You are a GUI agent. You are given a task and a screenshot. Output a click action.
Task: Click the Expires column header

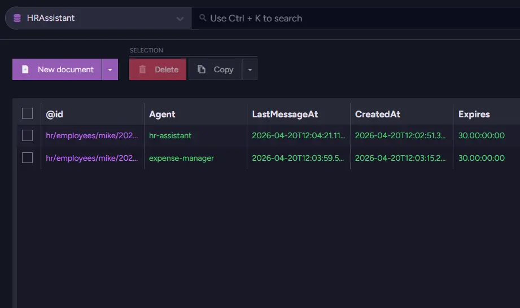(x=474, y=114)
